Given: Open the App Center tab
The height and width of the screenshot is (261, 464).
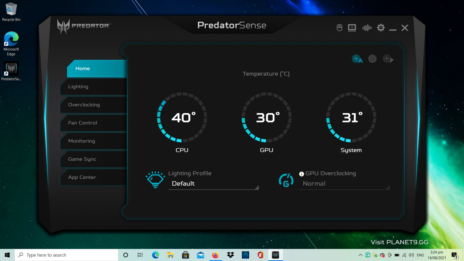Looking at the screenshot, I should point(94,177).
